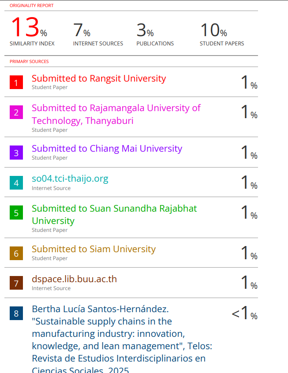Image resolution: width=288 pixels, height=373 pixels.
Task: Visit the dspace.lib.buu.ac.th internet source
Action: (x=74, y=279)
